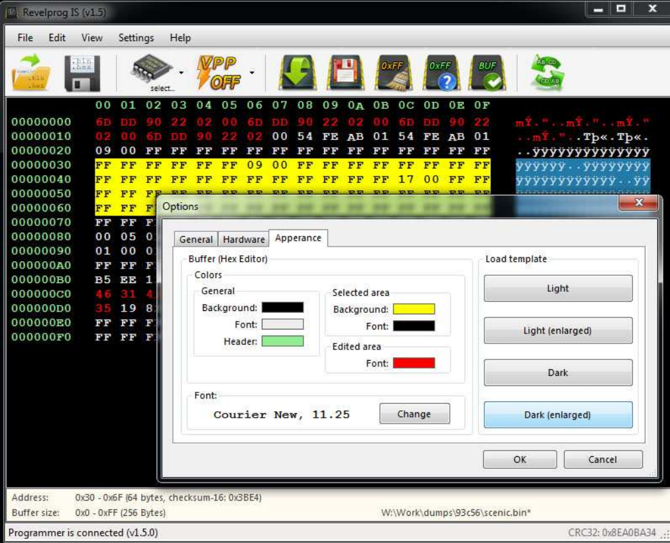The width and height of the screenshot is (670, 543).
Task: Switch to the General tab
Action: (x=195, y=239)
